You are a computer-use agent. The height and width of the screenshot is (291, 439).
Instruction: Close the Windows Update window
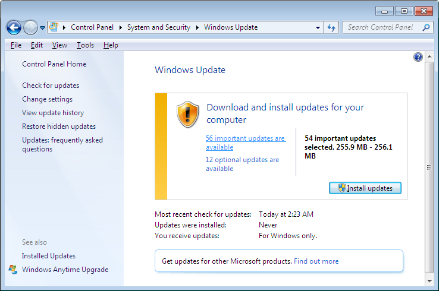click(x=424, y=11)
